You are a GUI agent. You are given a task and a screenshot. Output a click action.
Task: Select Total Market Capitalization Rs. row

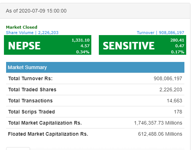(95, 123)
